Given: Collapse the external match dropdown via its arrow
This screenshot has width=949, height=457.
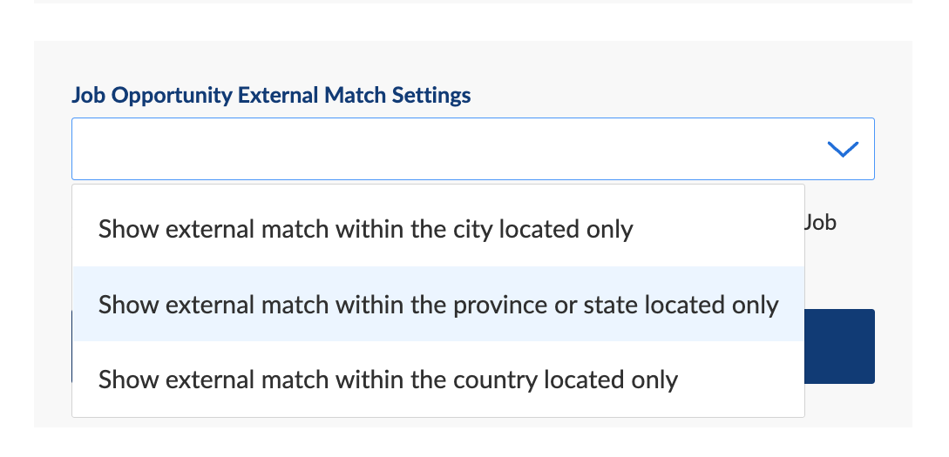Looking at the screenshot, I should point(842,149).
